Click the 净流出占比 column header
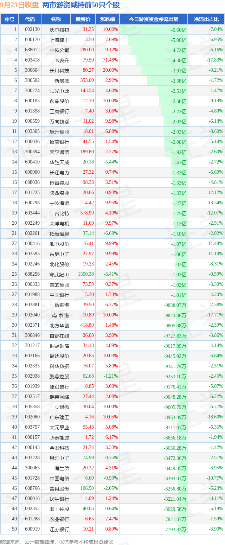Screen dimensions: 225x545 pyautogui.click(x=206, y=19)
